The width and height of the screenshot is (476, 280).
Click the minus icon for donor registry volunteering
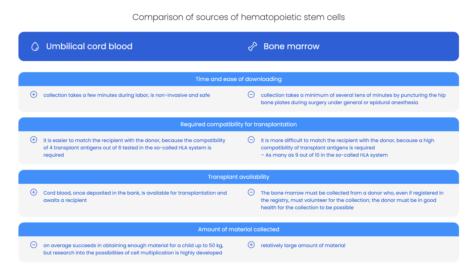click(x=251, y=192)
